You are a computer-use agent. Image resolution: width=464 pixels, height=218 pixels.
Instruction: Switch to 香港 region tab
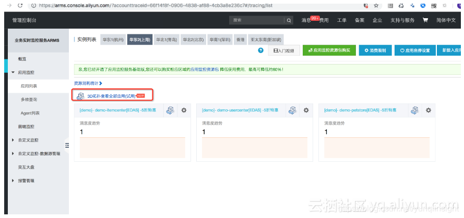pyautogui.click(x=240, y=40)
